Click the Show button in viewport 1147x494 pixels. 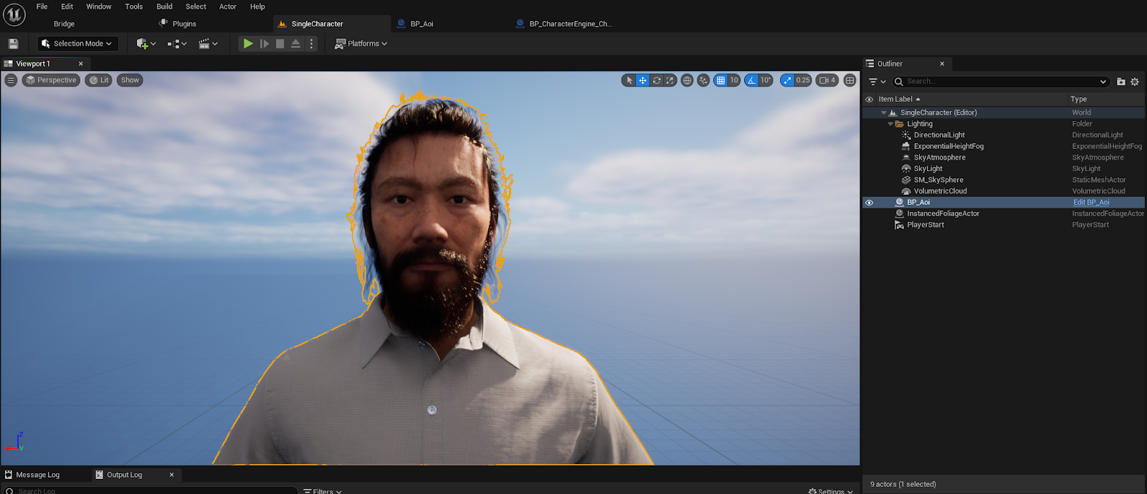130,80
